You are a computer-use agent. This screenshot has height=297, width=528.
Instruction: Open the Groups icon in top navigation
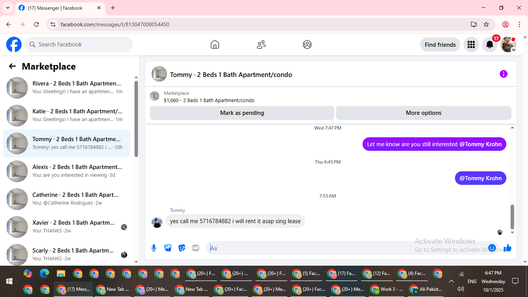coord(307,44)
